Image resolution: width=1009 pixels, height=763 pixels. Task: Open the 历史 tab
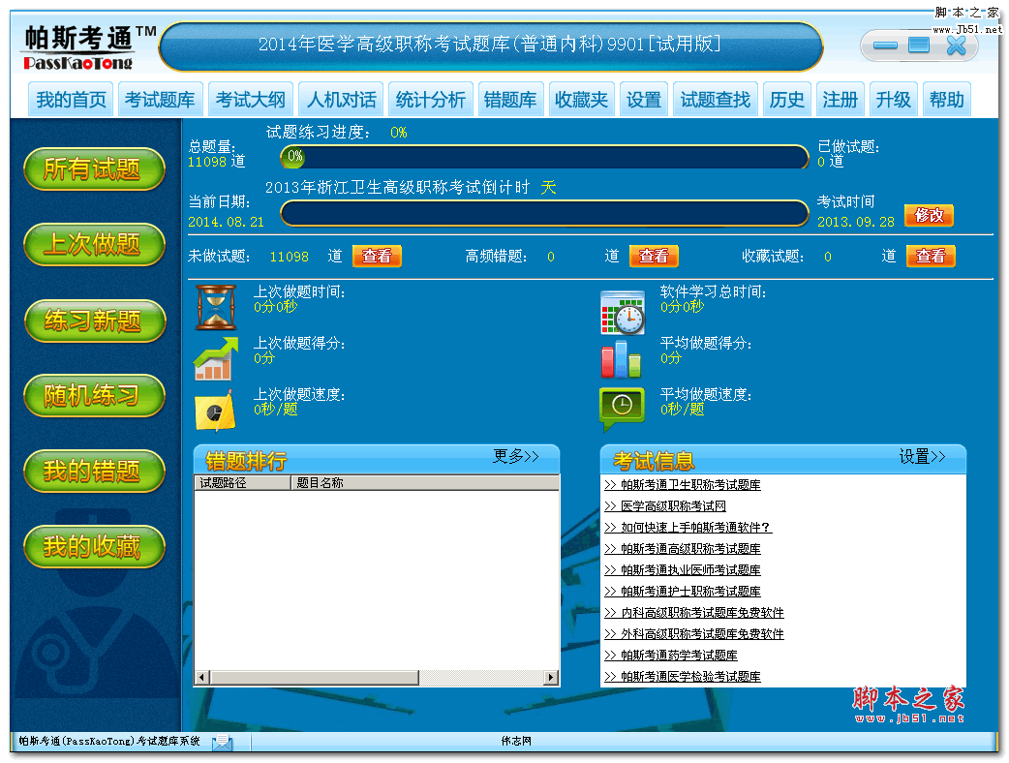[787, 100]
